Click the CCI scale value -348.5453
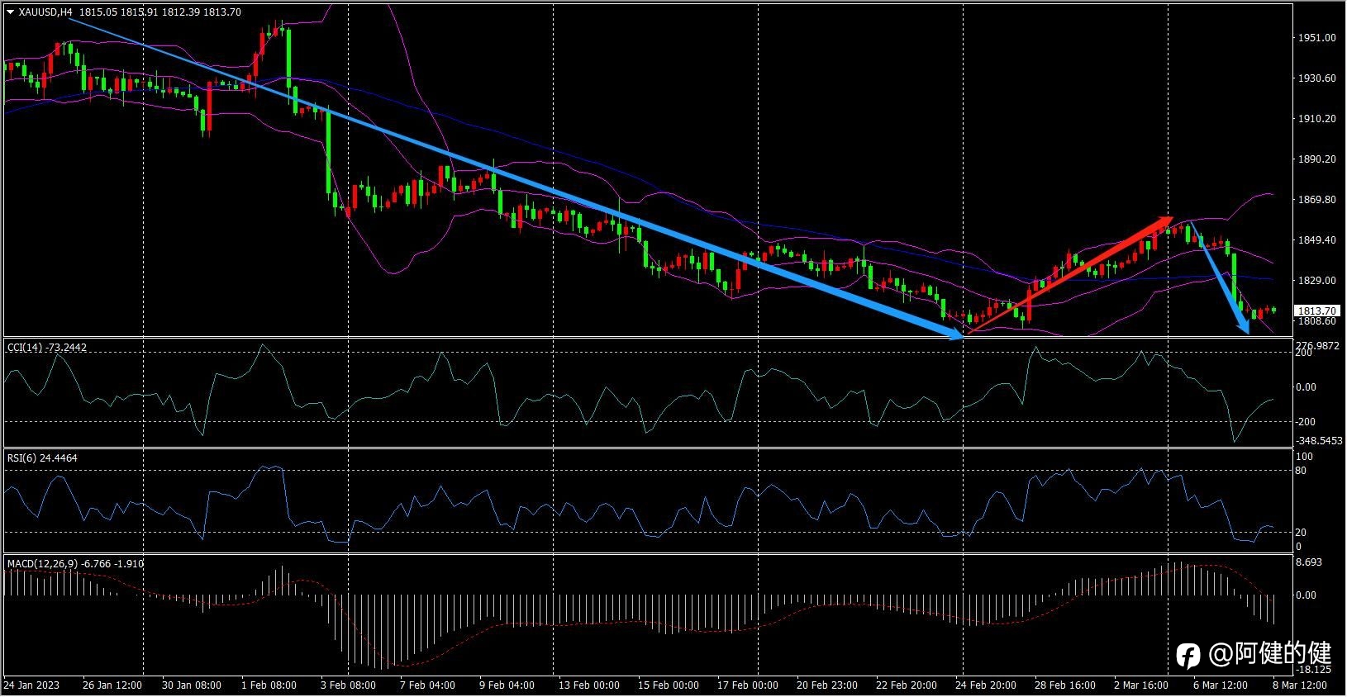This screenshot has width=1347, height=697. [x=1319, y=441]
